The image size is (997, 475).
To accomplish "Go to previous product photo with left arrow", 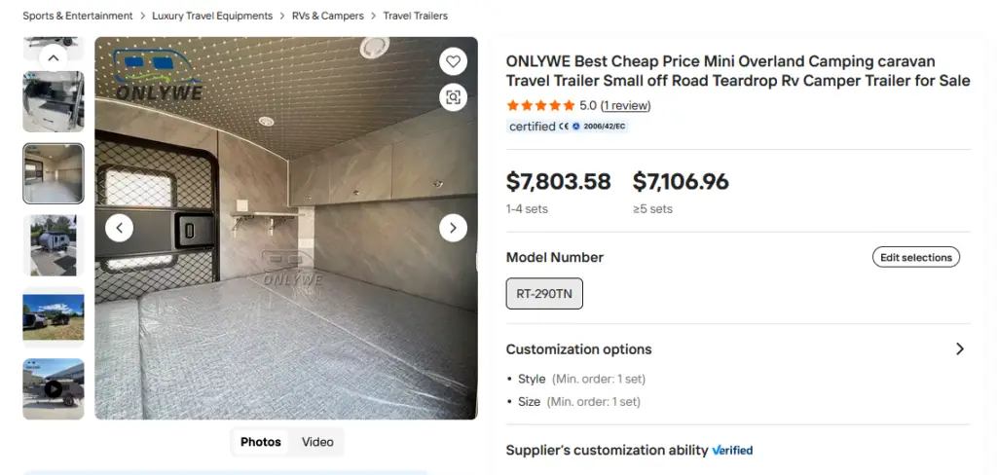I will coord(119,228).
